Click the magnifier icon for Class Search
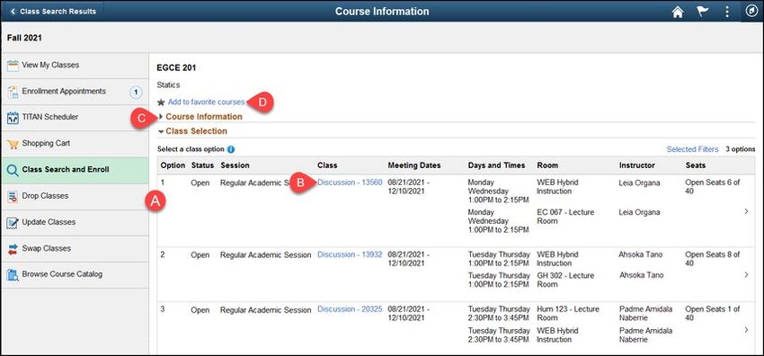The height and width of the screenshot is (356, 764). 13,171
